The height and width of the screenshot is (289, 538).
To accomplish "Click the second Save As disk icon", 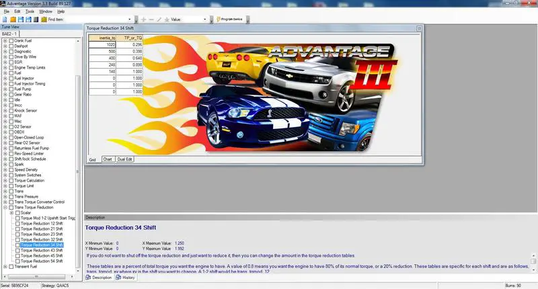I will click(x=28, y=19).
